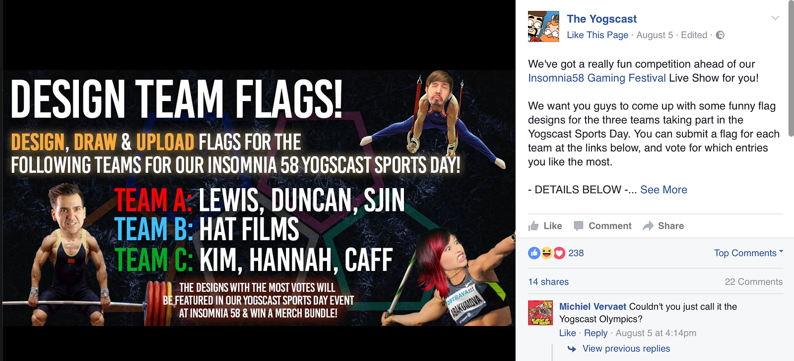
Task: Open The Yogscast profile picture
Action: (543, 26)
